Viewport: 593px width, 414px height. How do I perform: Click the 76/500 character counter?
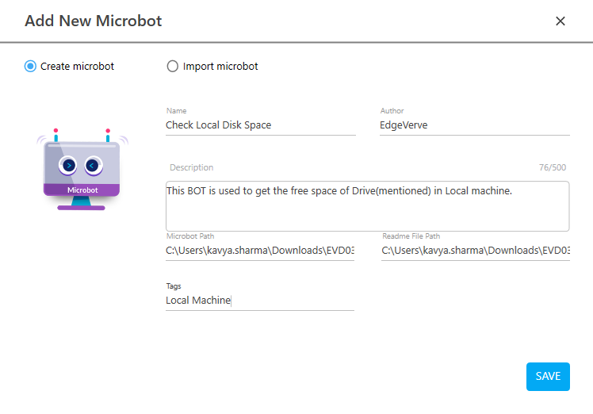pyautogui.click(x=553, y=168)
